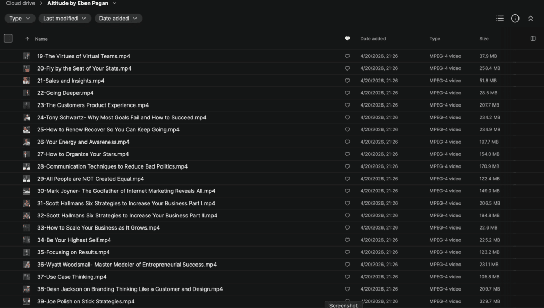Click the name sort arrow icon
544x308 pixels.
pyautogui.click(x=27, y=39)
